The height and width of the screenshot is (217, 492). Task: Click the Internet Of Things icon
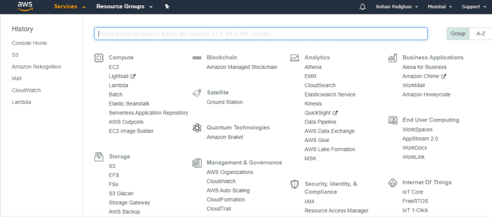tap(393, 183)
